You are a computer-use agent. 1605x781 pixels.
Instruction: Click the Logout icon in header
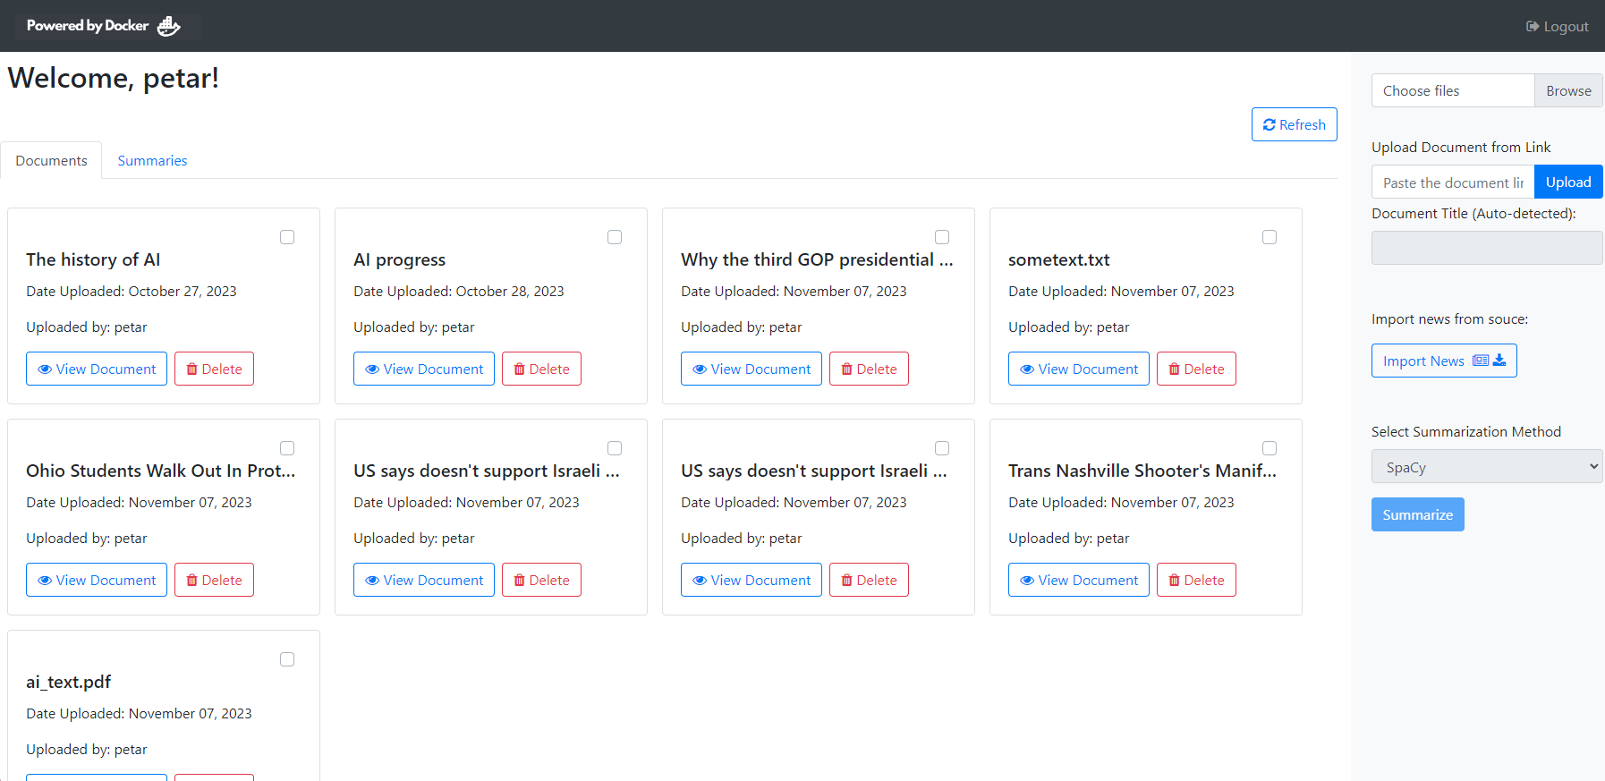pos(1533,27)
